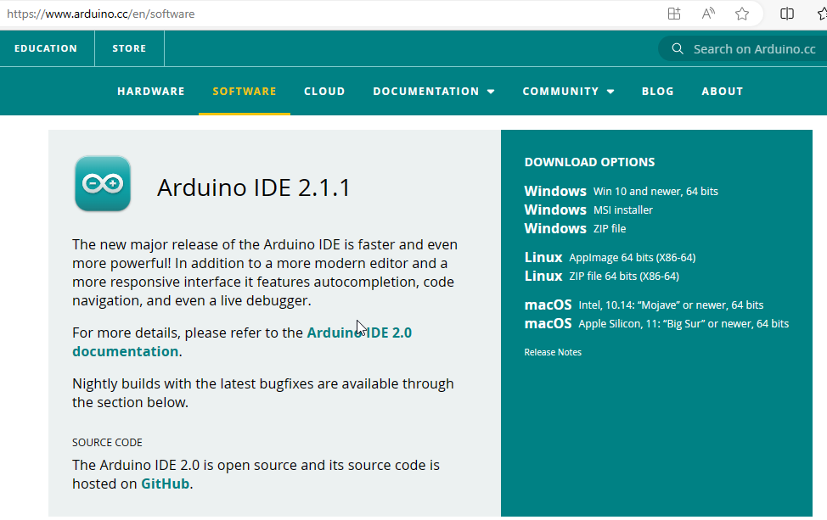Click the Arduino IDE infinity logo icon

click(x=103, y=183)
